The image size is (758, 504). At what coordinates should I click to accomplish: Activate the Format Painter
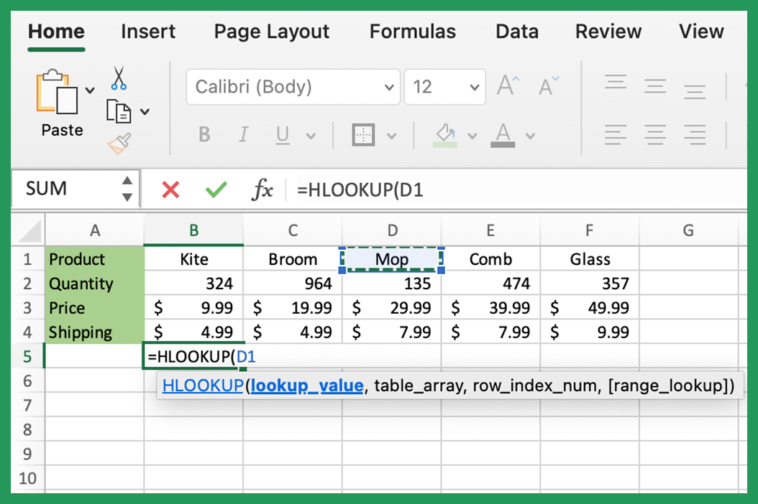point(117,144)
